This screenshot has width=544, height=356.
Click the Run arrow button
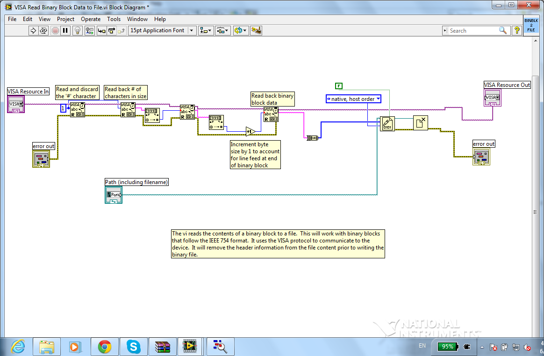(x=33, y=30)
